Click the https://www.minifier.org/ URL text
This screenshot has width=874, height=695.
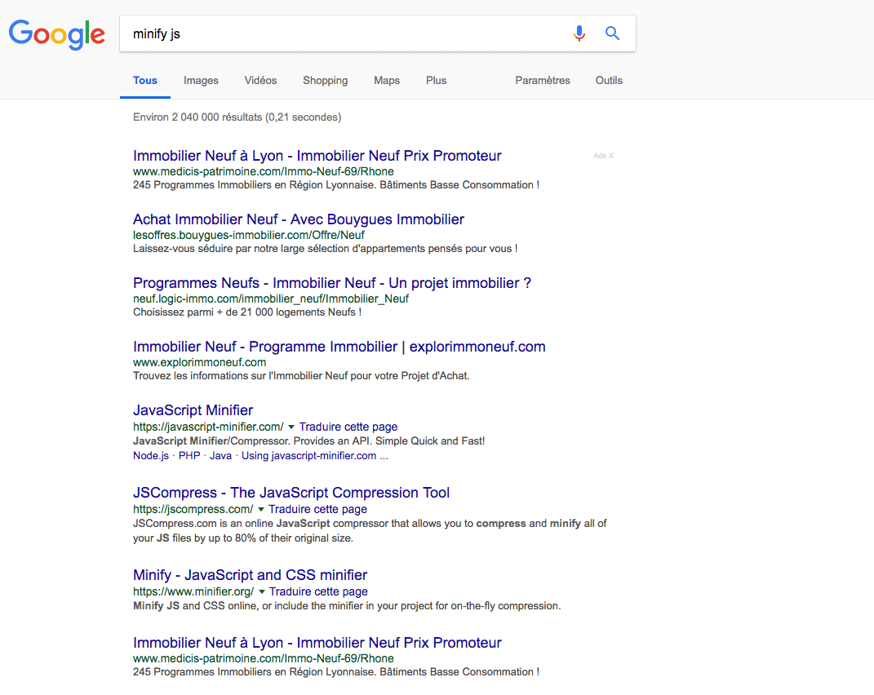pyautogui.click(x=193, y=591)
